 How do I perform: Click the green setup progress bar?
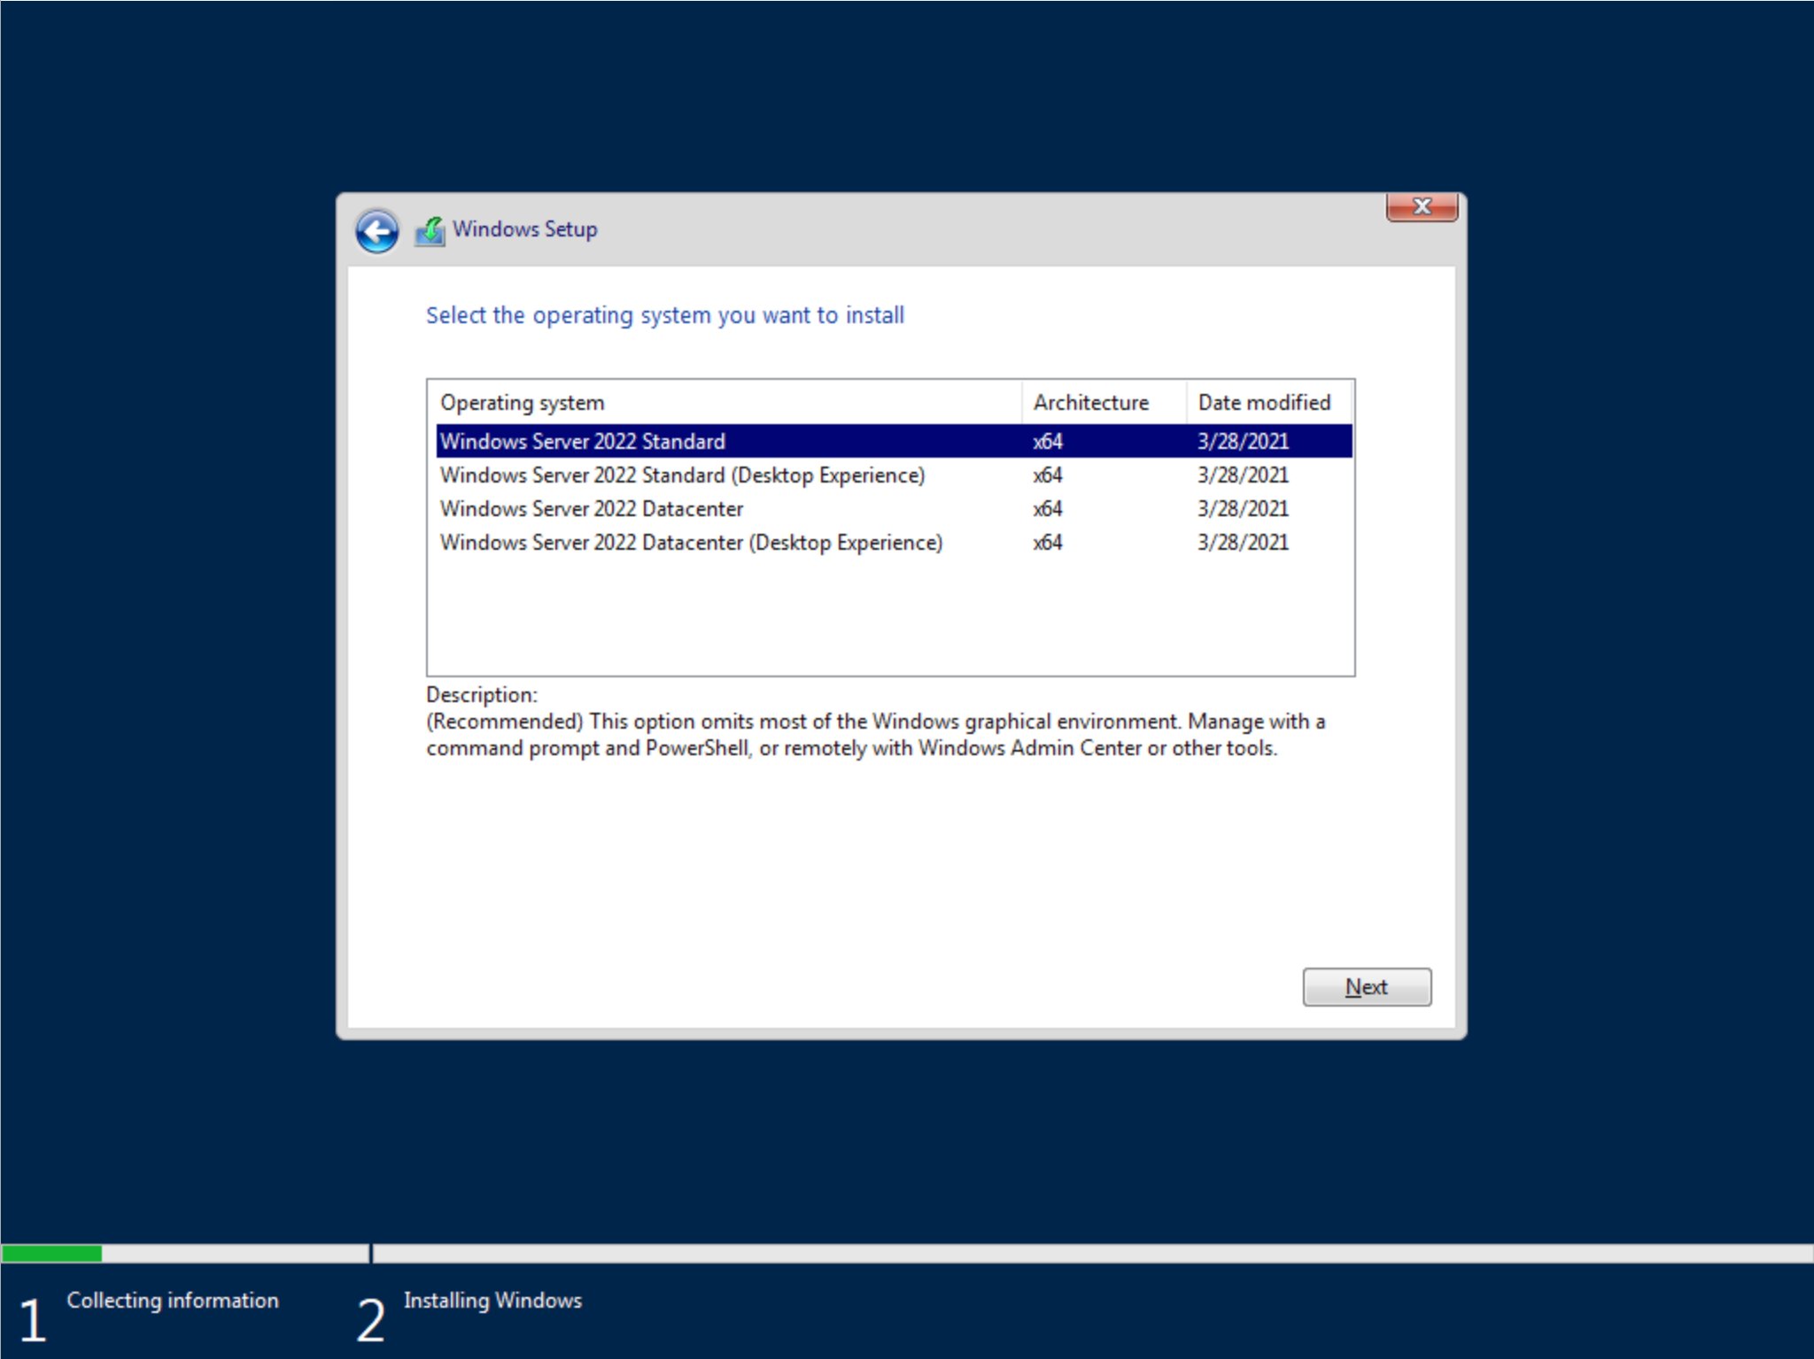(51, 1253)
